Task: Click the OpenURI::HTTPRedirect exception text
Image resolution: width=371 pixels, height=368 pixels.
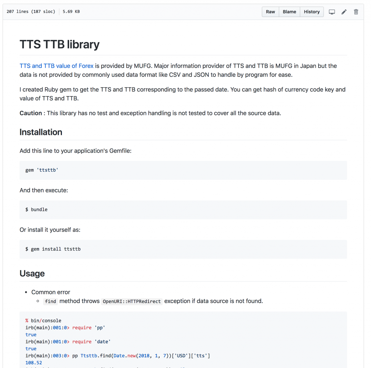Action: (x=132, y=301)
